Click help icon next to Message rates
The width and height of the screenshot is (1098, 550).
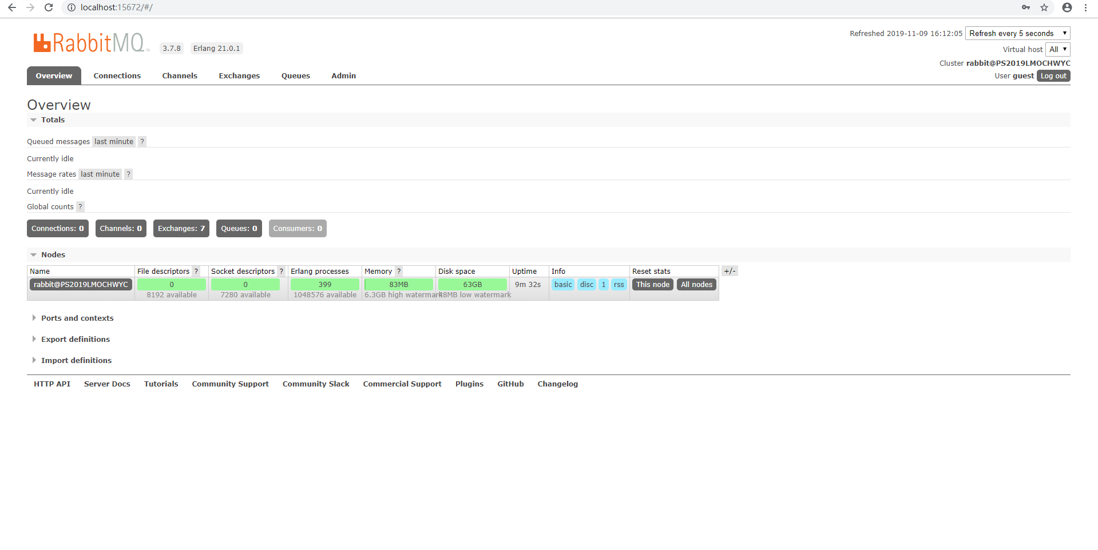tap(129, 174)
